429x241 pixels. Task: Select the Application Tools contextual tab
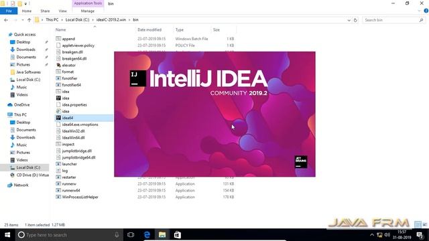88,3
